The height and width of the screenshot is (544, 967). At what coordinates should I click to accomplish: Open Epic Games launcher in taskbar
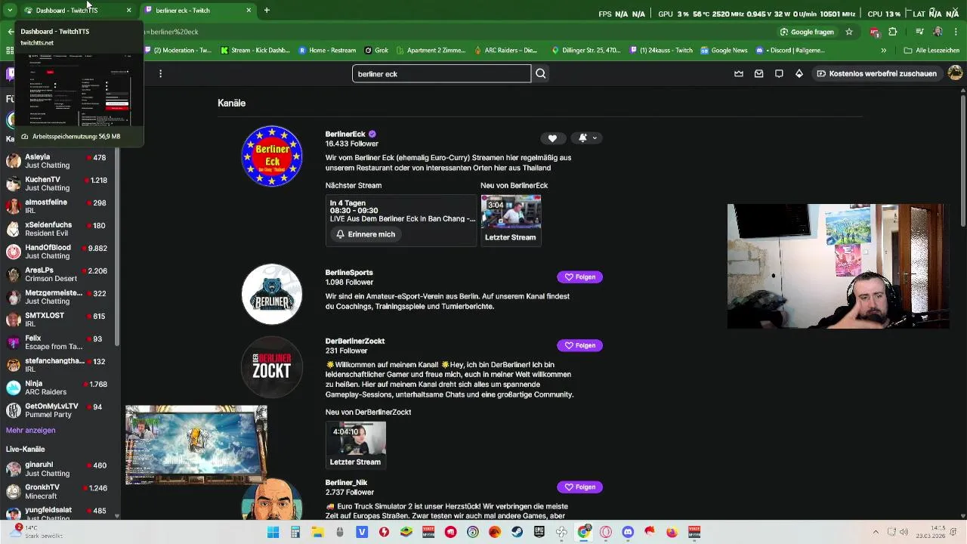tap(539, 532)
